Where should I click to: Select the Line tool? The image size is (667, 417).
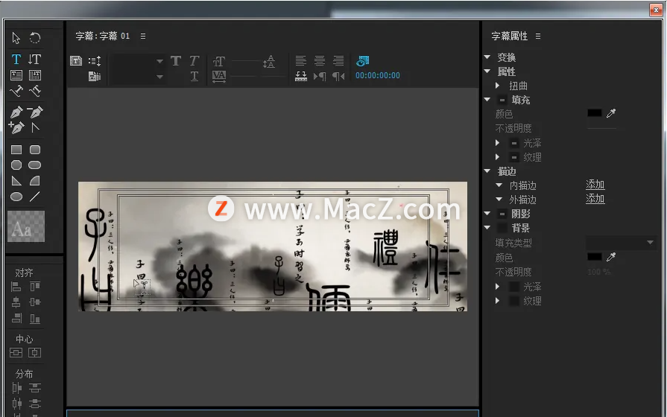point(35,197)
